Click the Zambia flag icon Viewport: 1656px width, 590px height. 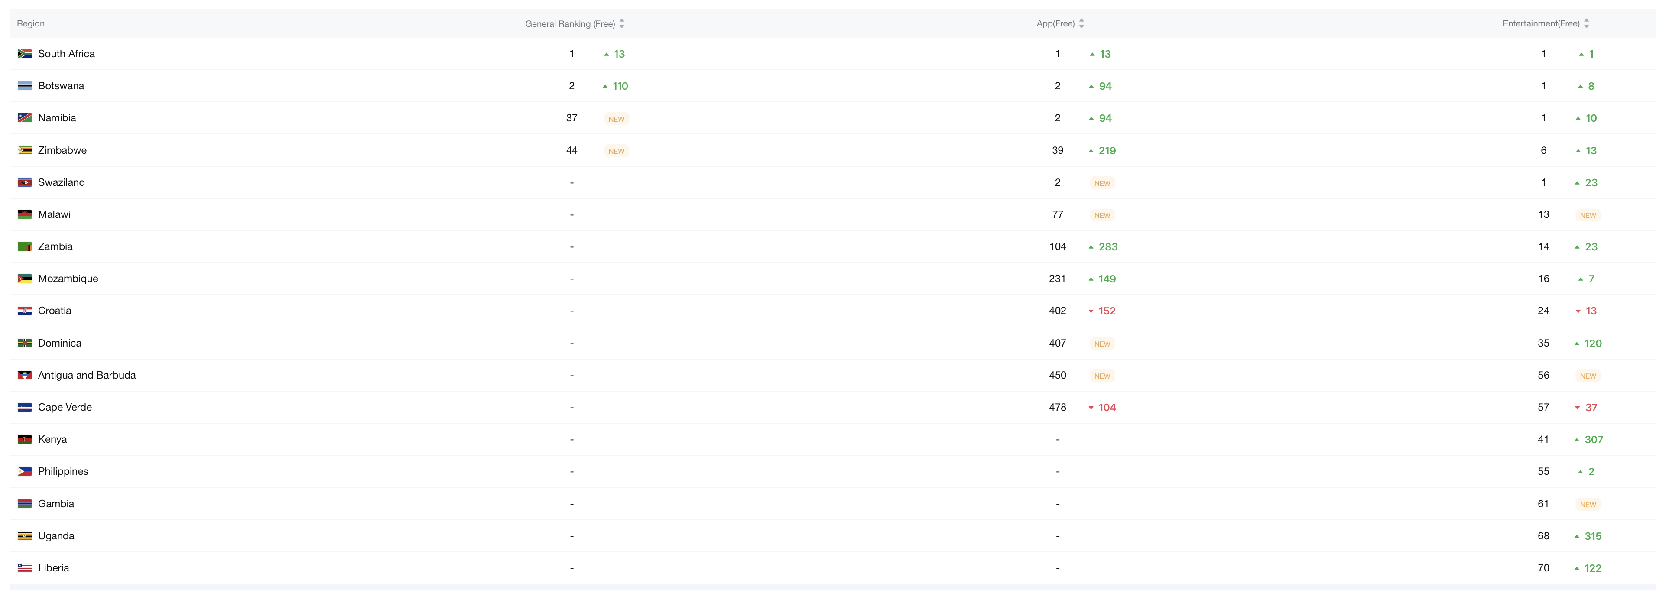tap(24, 247)
